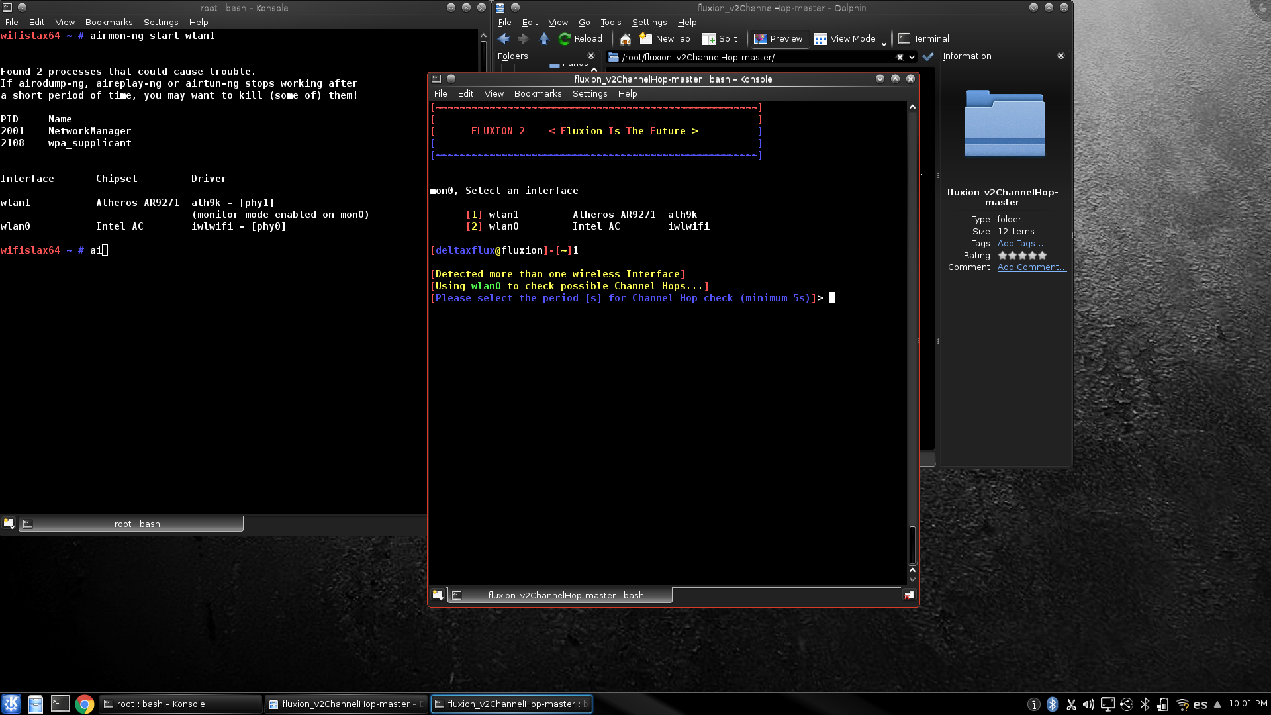Screen dimensions: 1271x715
Task: Launch Google Chrome from the taskbar
Action: coord(85,704)
